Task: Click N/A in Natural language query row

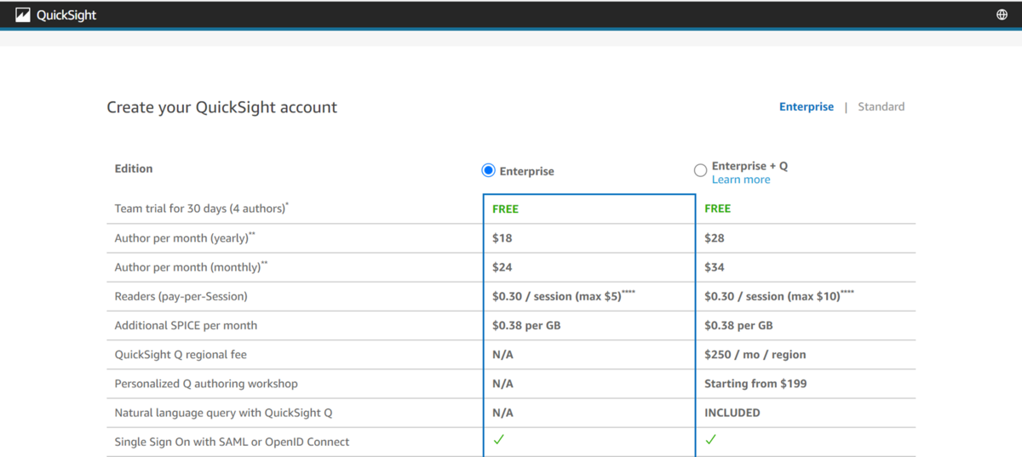Action: click(x=502, y=413)
